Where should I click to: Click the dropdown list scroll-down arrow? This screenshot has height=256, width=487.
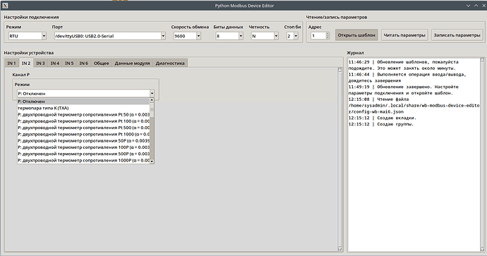(152, 161)
